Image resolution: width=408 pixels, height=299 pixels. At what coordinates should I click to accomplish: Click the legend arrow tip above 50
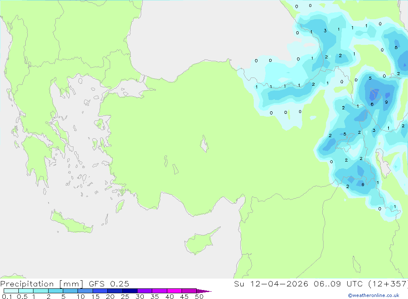[x=204, y=291]
